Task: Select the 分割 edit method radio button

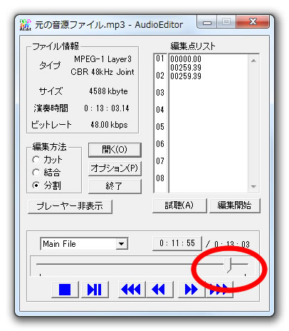Action: [x=36, y=185]
